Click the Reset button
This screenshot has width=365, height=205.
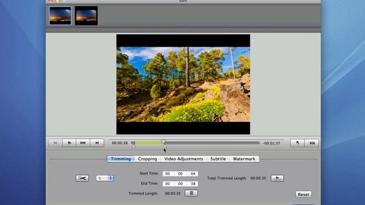(303, 194)
